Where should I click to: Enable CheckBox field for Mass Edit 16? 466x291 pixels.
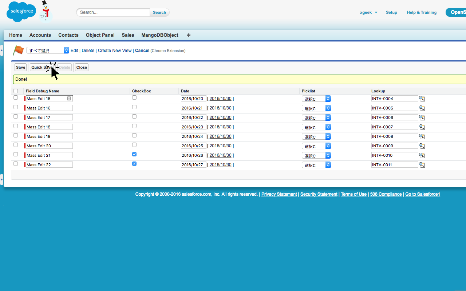[134, 107]
